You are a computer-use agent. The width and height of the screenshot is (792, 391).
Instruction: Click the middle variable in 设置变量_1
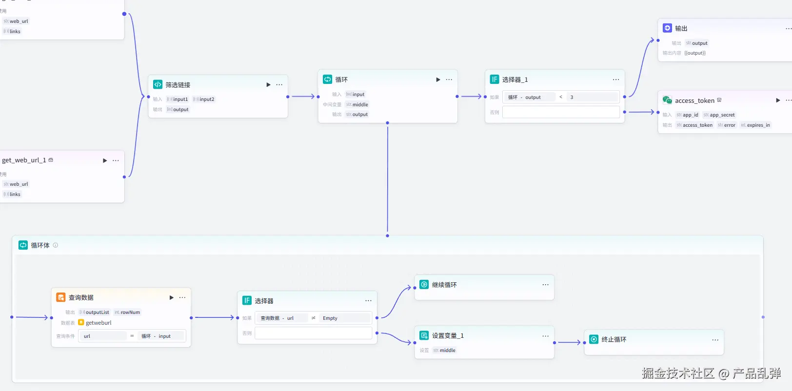pyautogui.click(x=444, y=350)
